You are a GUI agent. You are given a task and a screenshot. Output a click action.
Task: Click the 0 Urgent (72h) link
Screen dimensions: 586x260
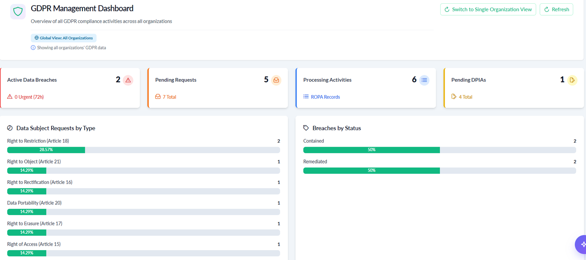(x=29, y=97)
